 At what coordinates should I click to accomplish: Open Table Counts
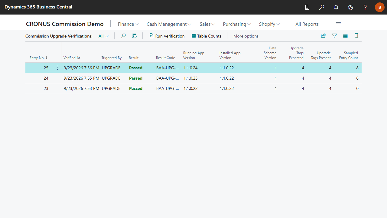coord(207,36)
